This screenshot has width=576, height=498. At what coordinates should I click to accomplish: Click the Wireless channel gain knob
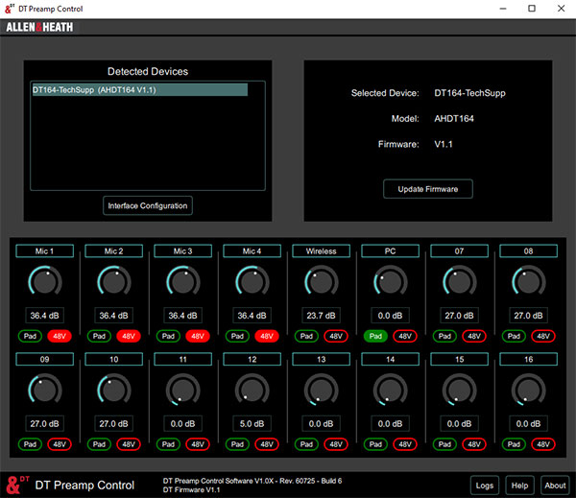(x=321, y=282)
